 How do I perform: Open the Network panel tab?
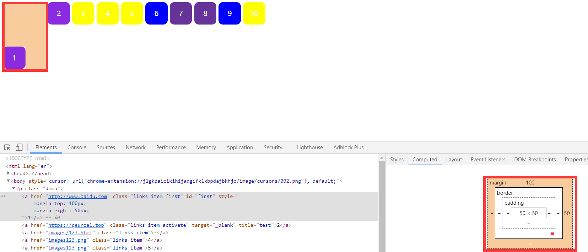click(x=135, y=148)
